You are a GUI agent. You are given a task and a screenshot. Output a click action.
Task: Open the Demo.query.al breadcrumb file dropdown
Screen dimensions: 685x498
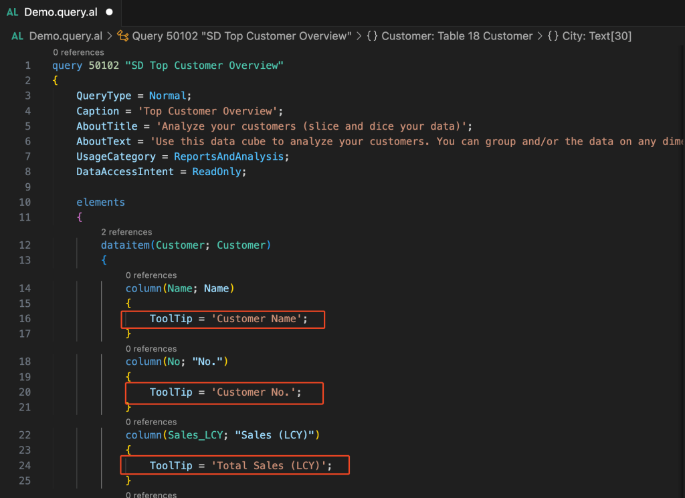(66, 36)
